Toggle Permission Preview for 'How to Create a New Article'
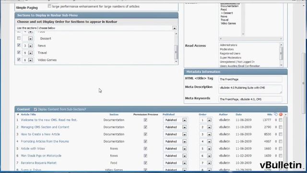This screenshot has width=307, height=173. coord(145,134)
